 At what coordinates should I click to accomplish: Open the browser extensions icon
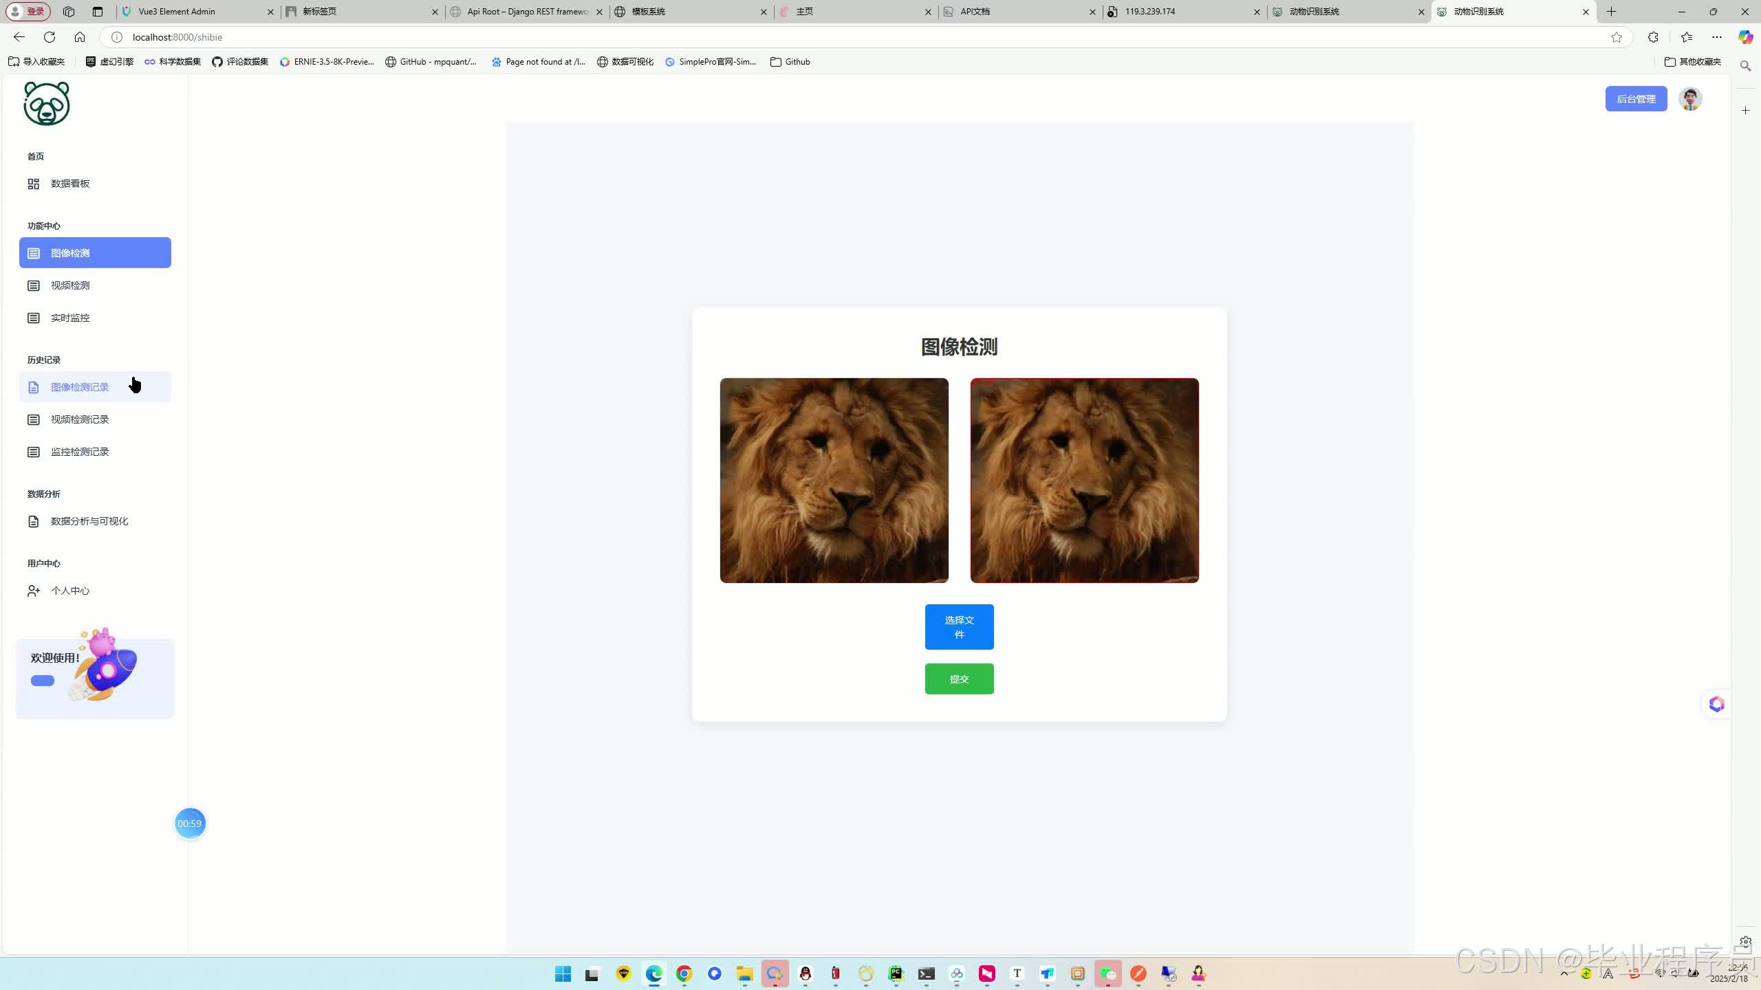1653,37
